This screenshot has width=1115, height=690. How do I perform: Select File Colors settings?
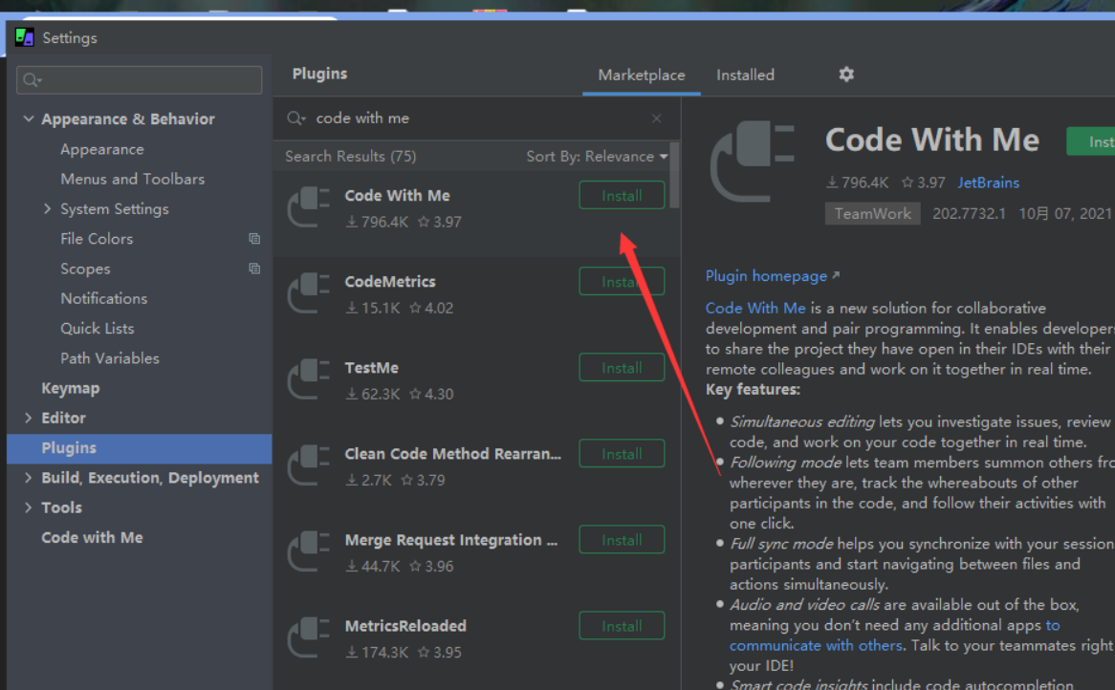[97, 239]
